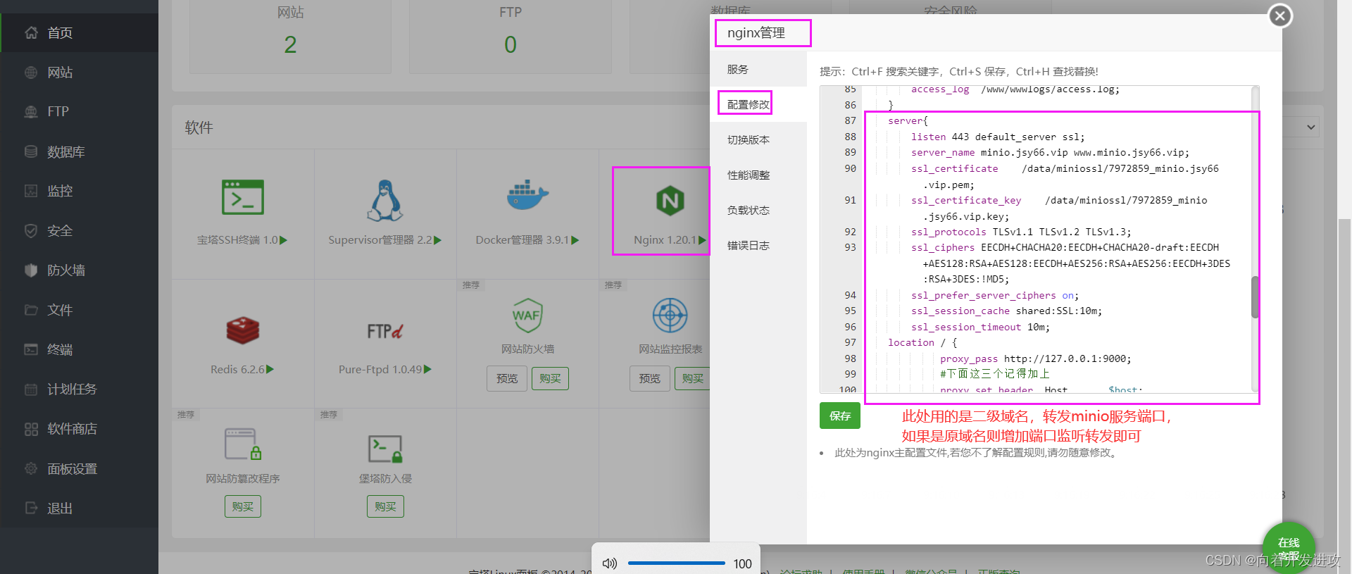Open the Docker管理器 whale icon

[x=527, y=195]
